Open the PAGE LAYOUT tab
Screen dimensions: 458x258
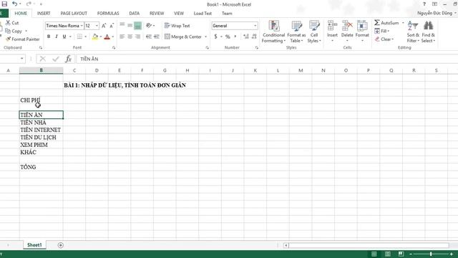coord(74,14)
